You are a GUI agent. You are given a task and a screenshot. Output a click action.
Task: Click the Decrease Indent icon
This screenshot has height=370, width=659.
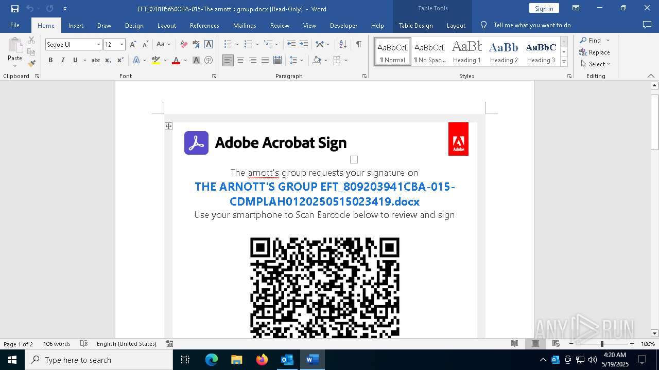[x=291, y=45]
